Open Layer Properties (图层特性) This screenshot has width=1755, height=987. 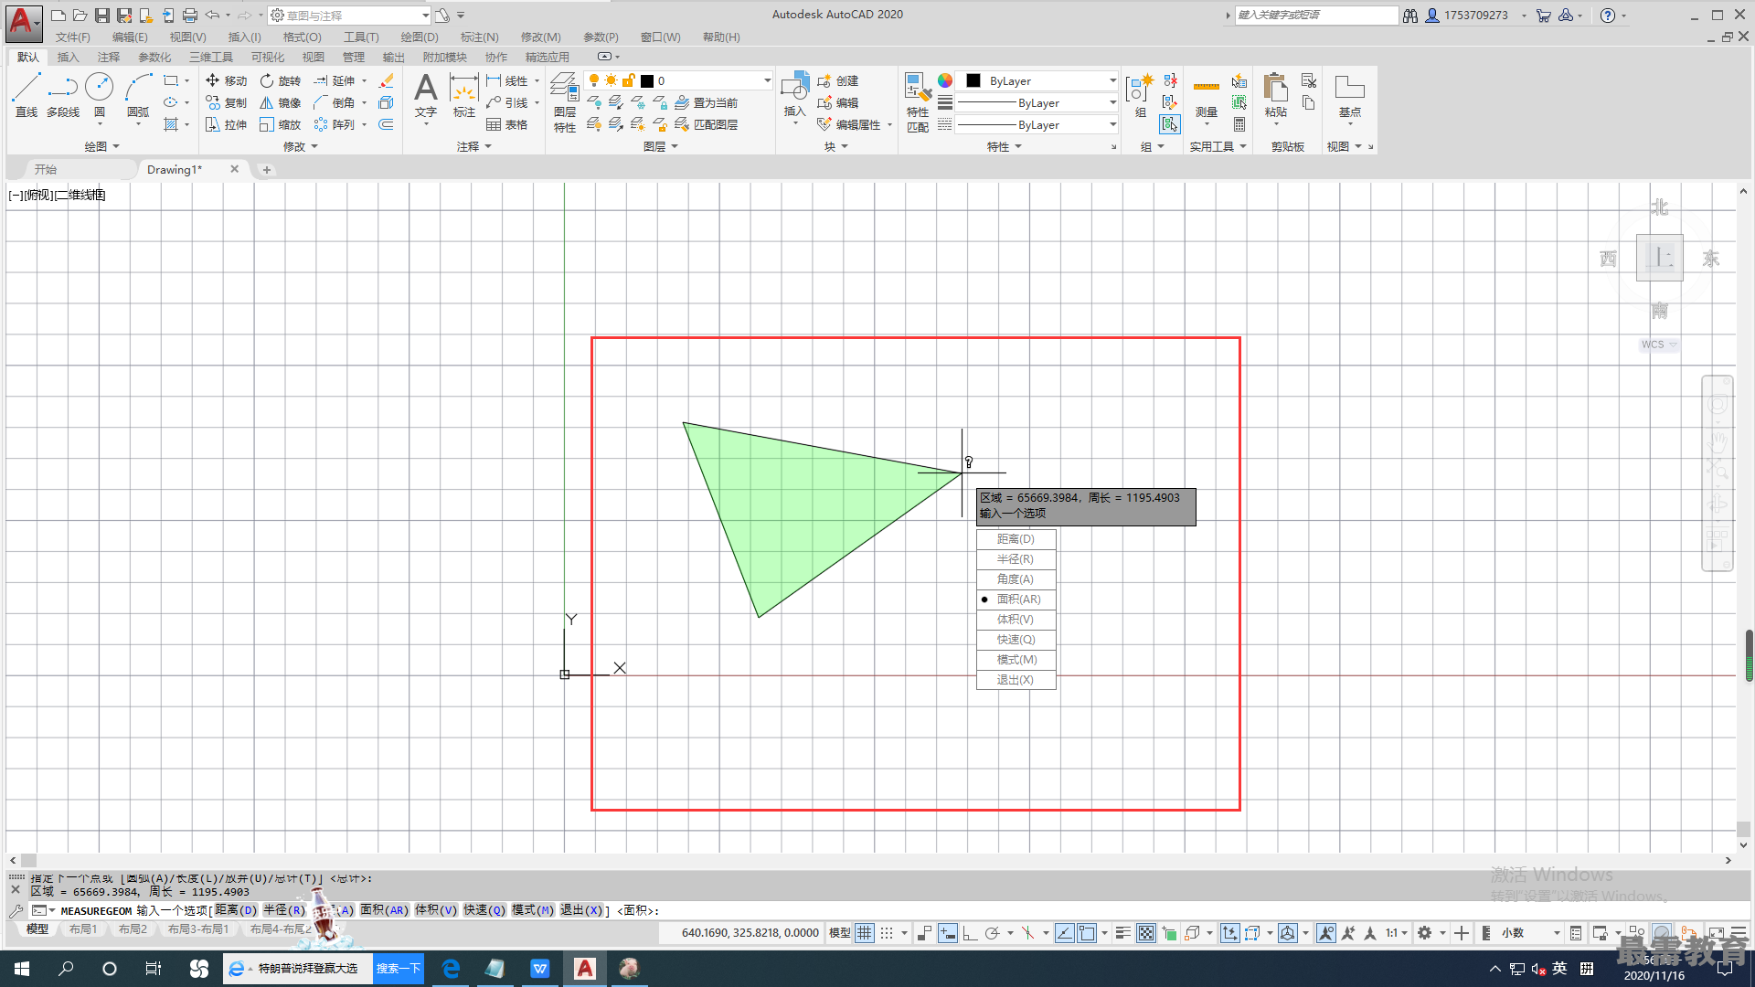point(565,102)
